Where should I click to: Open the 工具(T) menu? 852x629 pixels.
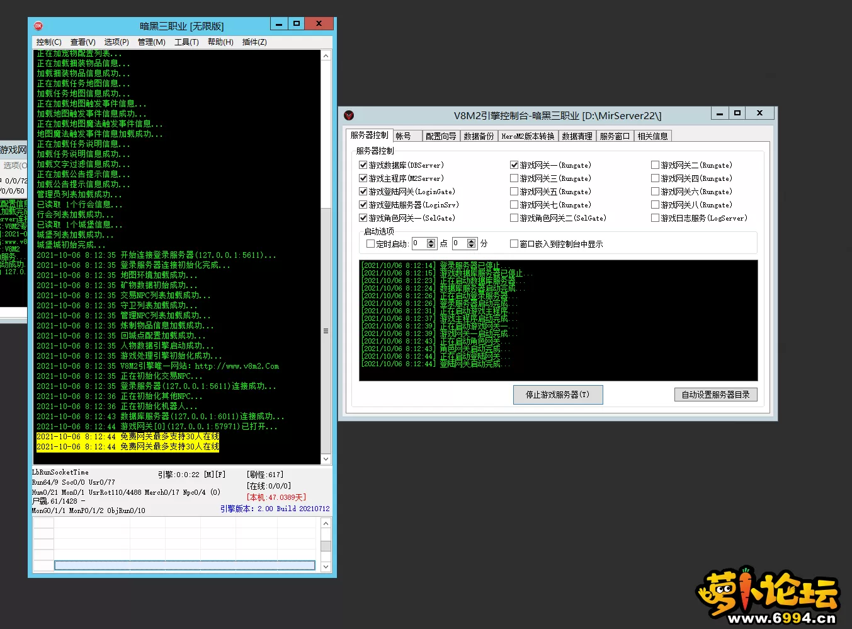click(x=186, y=42)
